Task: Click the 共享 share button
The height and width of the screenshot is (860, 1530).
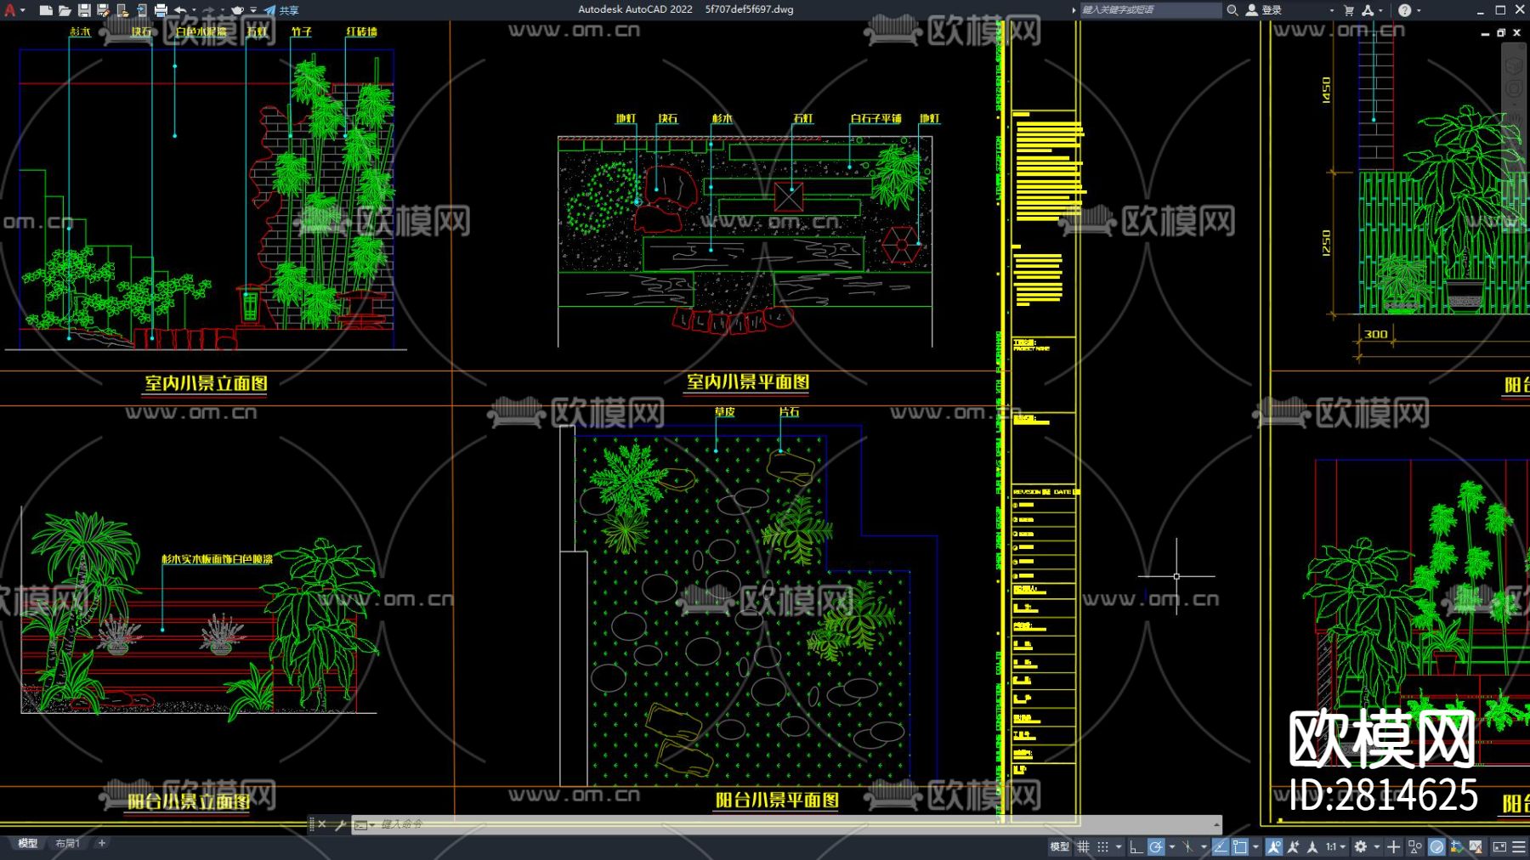Action: pos(281,10)
